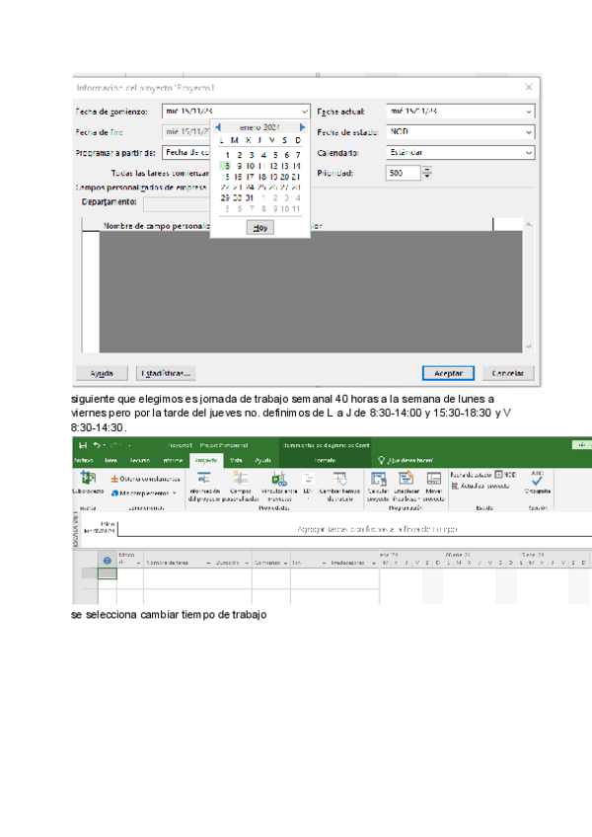Click Establecer línea base icon
The width and height of the screenshot is (592, 837).
pos(406,480)
